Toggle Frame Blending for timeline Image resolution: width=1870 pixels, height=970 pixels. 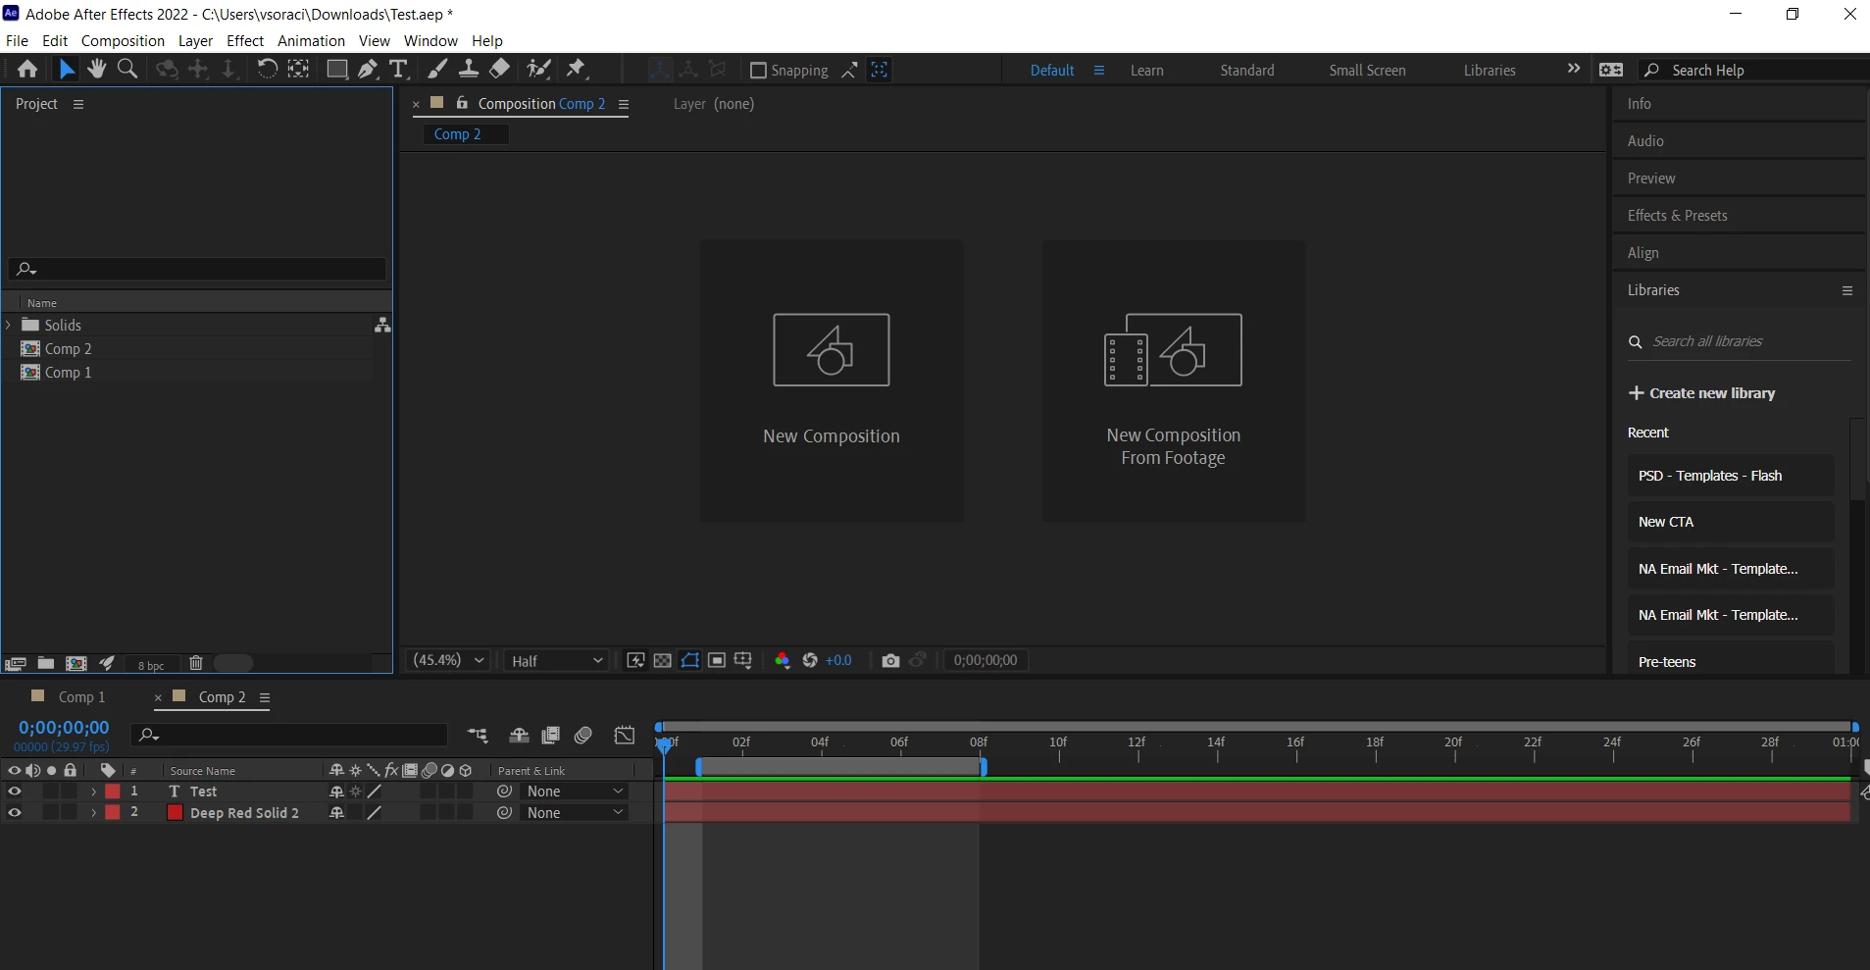point(551,736)
